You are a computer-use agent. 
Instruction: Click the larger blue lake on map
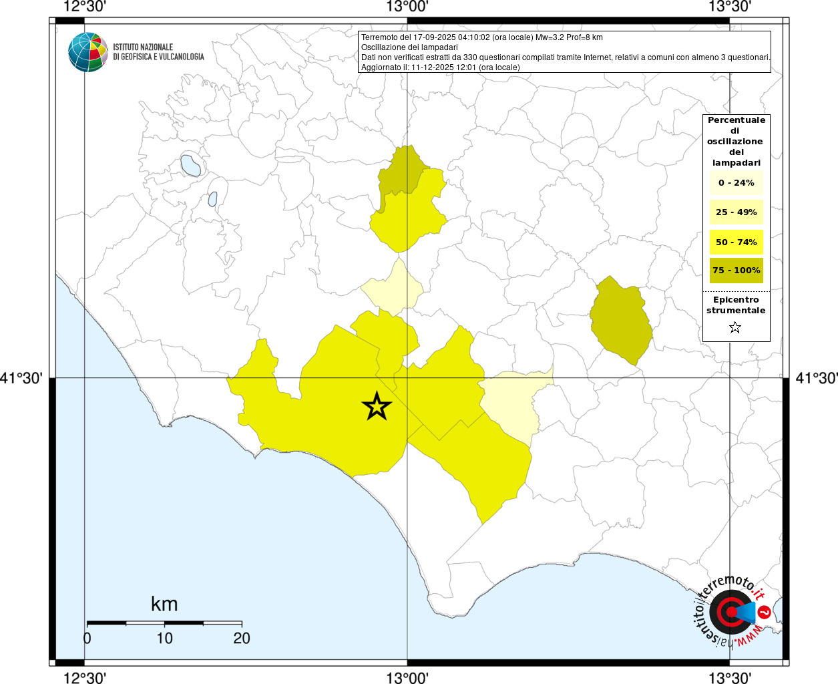(190, 166)
